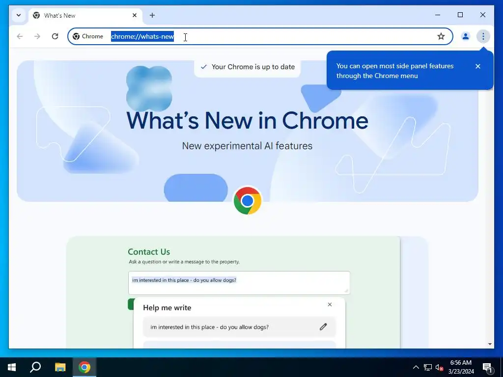The image size is (503, 377).
Task: Select the What's New tab
Action: (85, 15)
